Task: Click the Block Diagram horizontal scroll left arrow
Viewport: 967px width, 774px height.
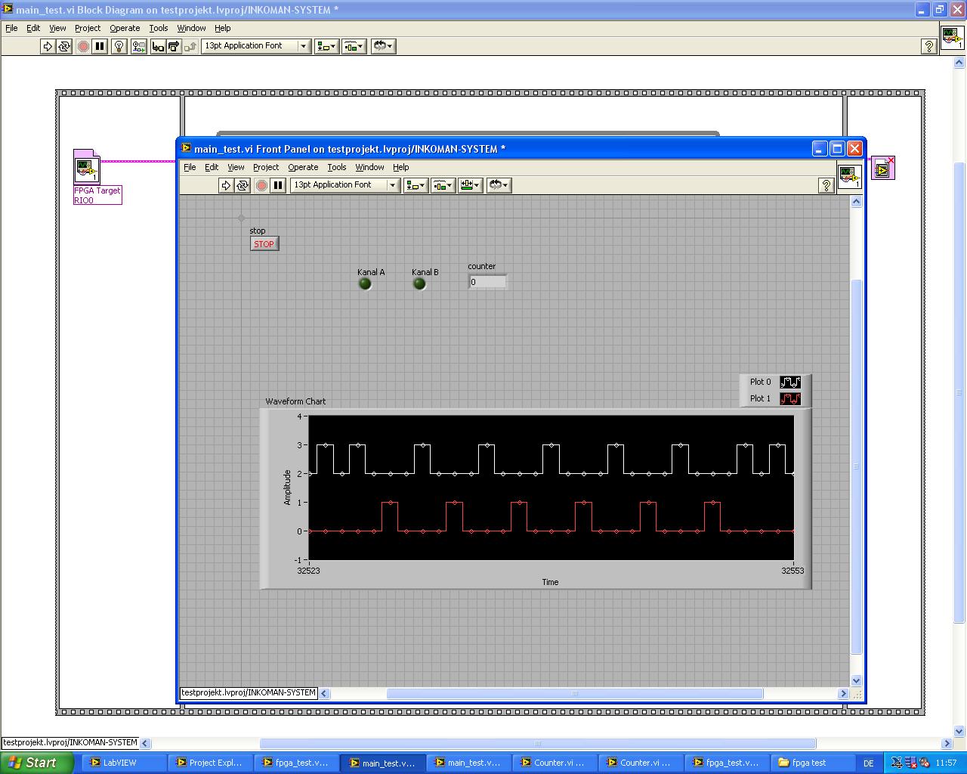Action: click(x=145, y=743)
